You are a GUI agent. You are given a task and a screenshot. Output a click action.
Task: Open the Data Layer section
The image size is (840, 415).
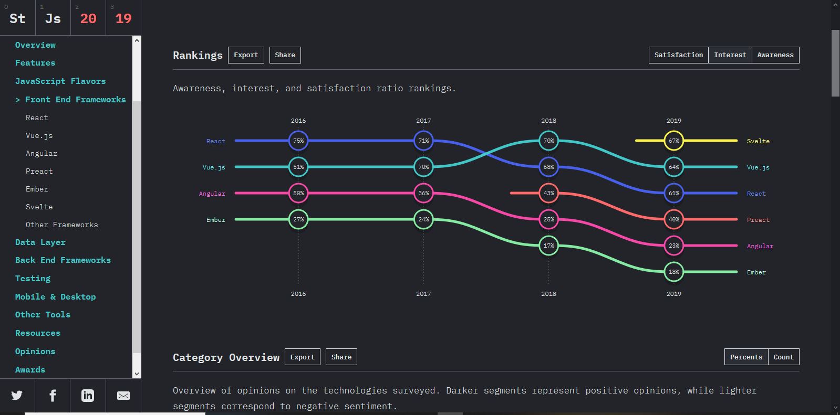40,242
